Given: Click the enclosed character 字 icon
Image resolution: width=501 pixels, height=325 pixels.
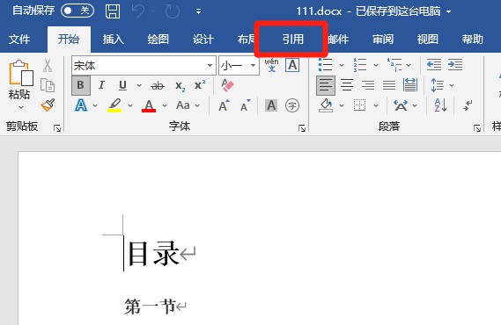Looking at the screenshot, I should click(x=292, y=105).
